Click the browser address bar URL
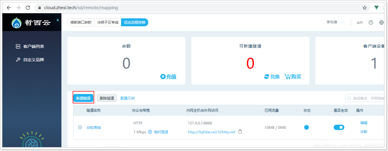Viewport: 388px width, 151px height. tap(81, 8)
